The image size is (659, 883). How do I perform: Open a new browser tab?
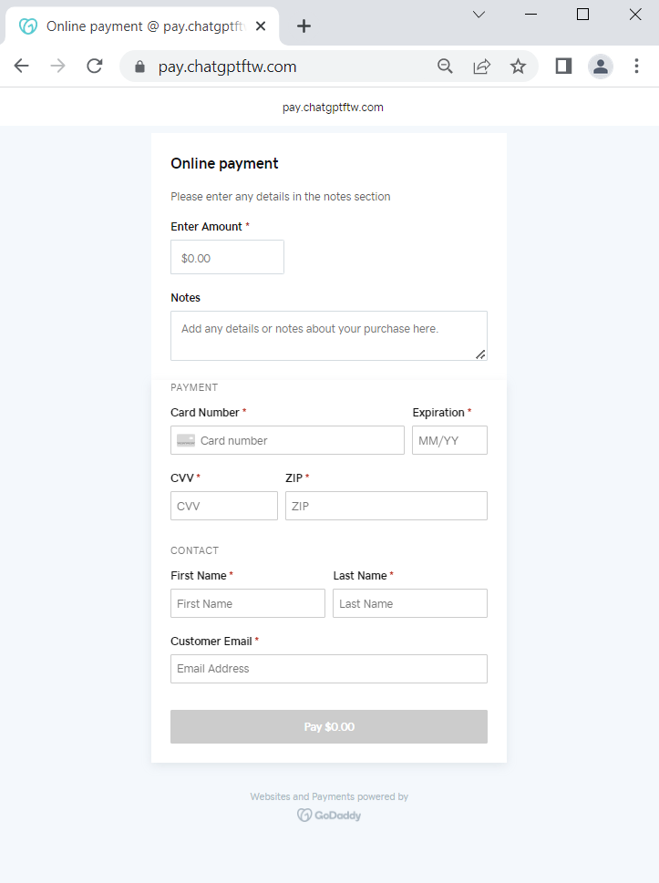coord(304,26)
